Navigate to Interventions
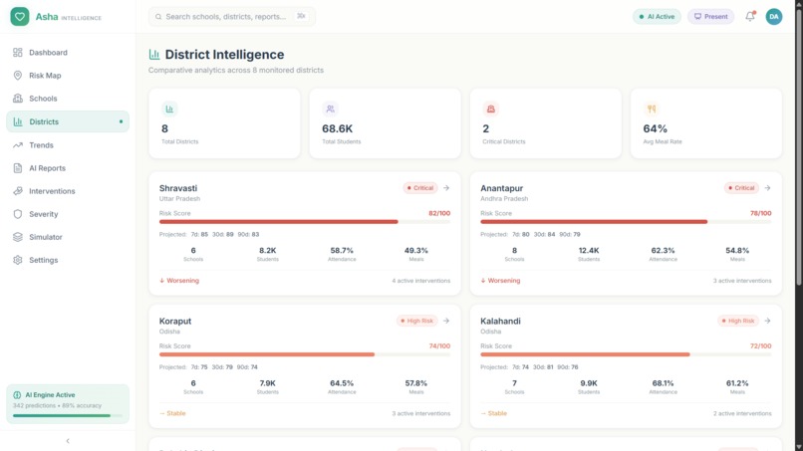Image resolution: width=803 pixels, height=451 pixels. click(68, 191)
